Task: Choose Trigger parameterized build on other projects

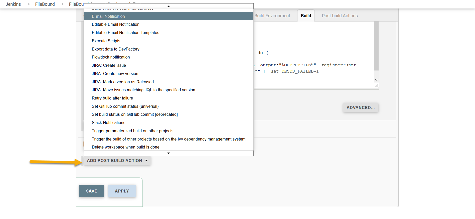Action: (169, 131)
